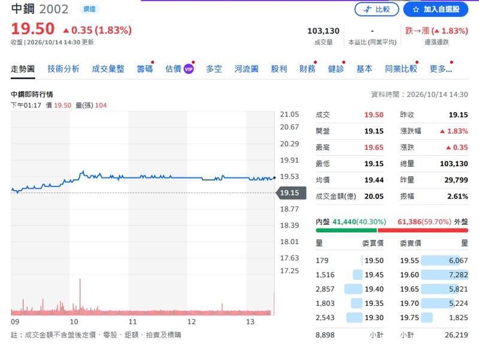Click the 103,130 成交量 header value
The width and height of the screenshot is (479, 346).
point(323,31)
